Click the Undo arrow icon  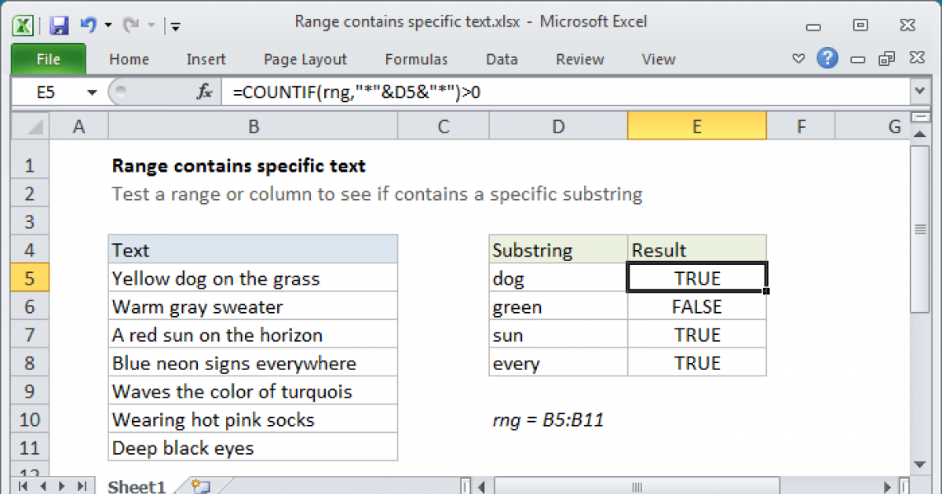tap(89, 25)
